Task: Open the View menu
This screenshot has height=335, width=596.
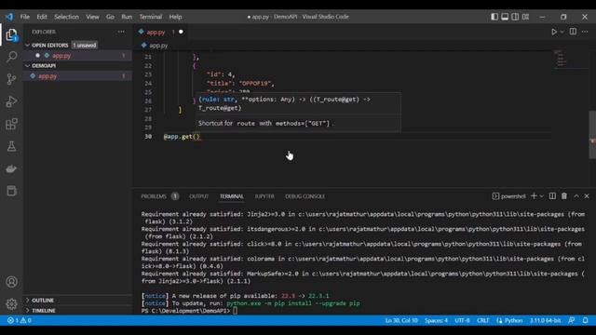Action: click(x=92, y=17)
